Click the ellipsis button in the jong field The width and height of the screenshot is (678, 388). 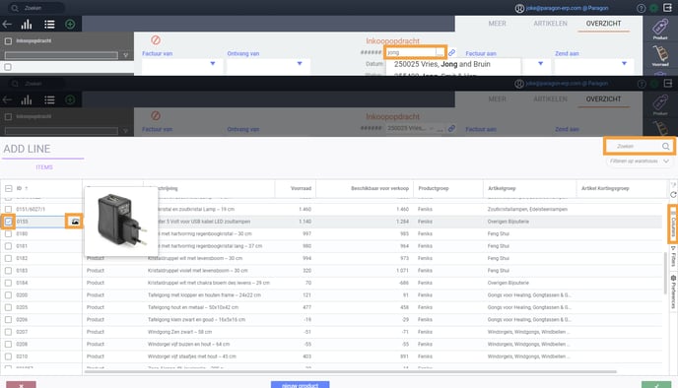pyautogui.click(x=440, y=53)
